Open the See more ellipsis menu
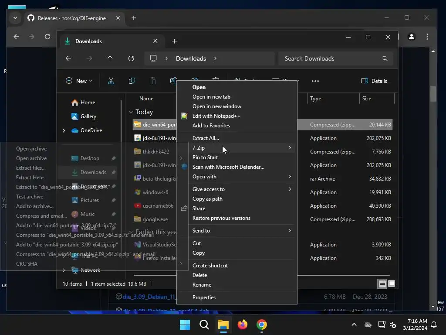The height and width of the screenshot is (335, 446). [x=315, y=81]
